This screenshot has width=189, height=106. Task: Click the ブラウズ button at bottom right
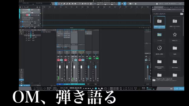point(181,89)
